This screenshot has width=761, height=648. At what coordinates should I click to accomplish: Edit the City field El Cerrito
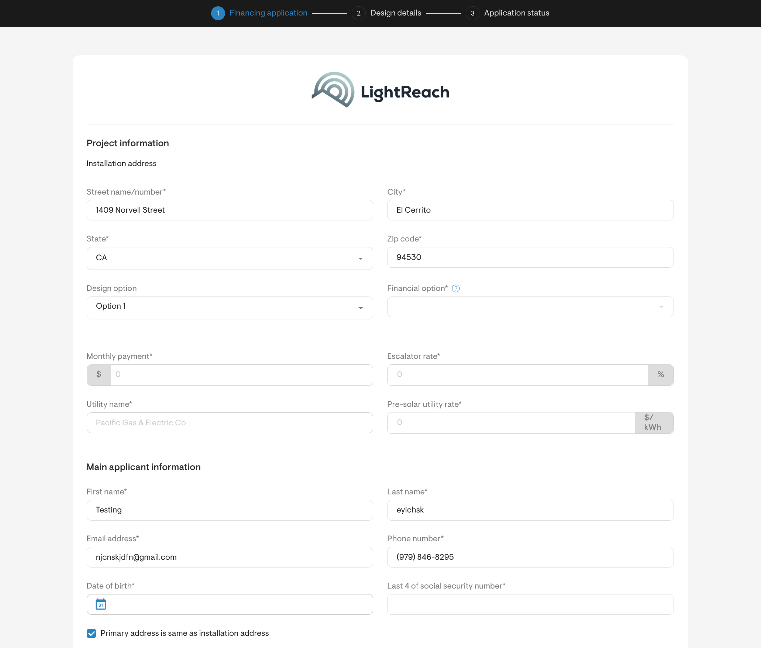pos(530,210)
